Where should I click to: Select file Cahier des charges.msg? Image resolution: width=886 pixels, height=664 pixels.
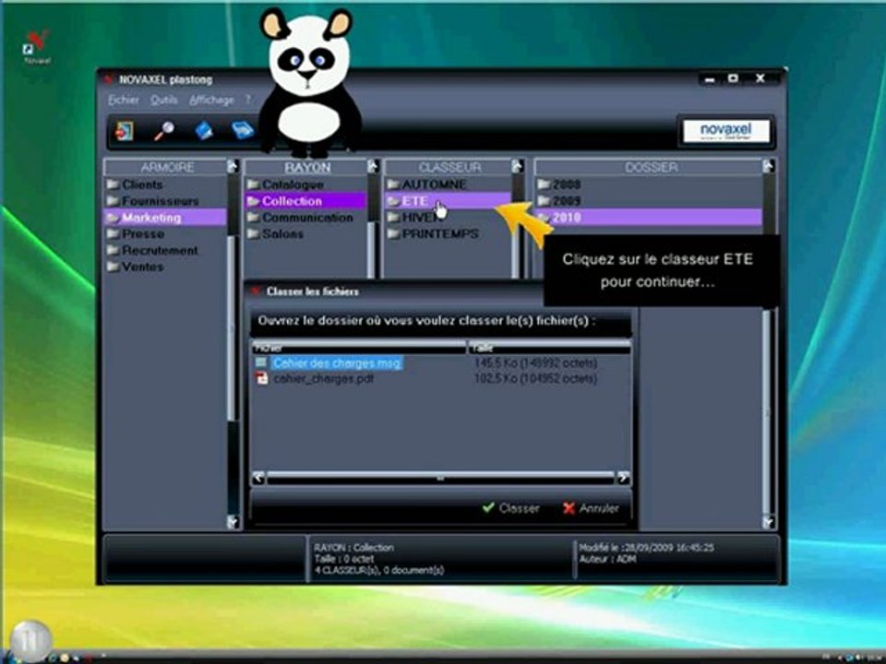[338, 363]
